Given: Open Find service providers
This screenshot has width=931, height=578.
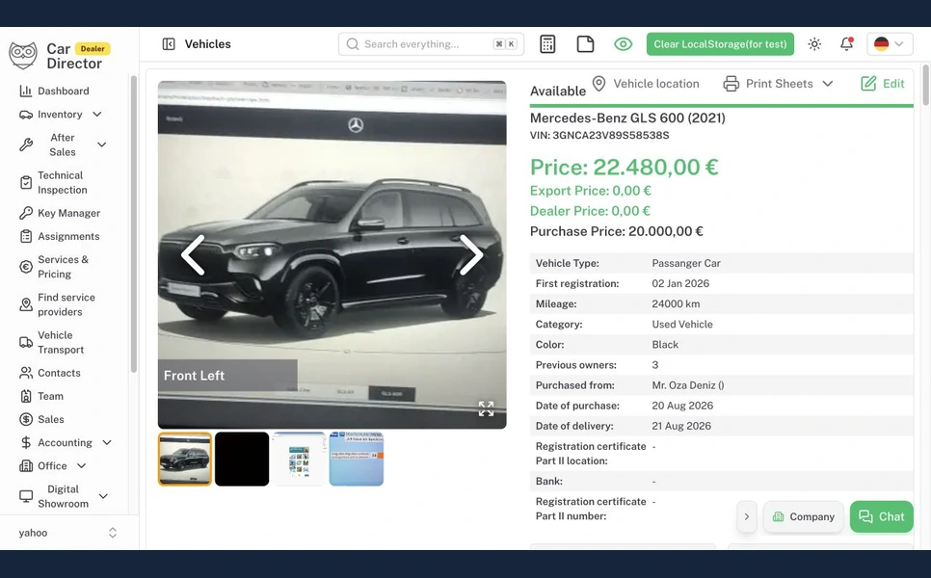Looking at the screenshot, I should (57, 304).
